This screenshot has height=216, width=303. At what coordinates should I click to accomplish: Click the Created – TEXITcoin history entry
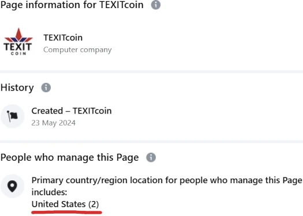[72, 111]
